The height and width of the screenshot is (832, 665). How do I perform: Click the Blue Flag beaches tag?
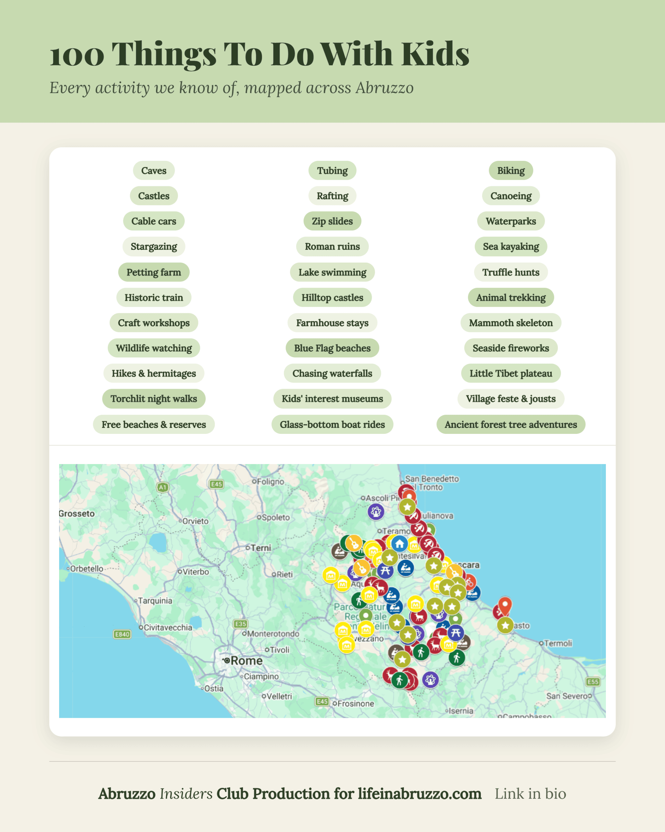click(x=332, y=348)
